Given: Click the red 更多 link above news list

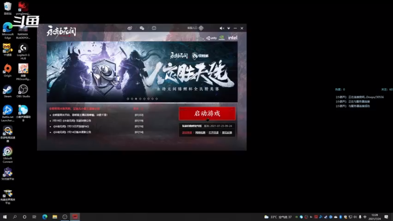Looking at the screenshot, I should pos(138,109).
